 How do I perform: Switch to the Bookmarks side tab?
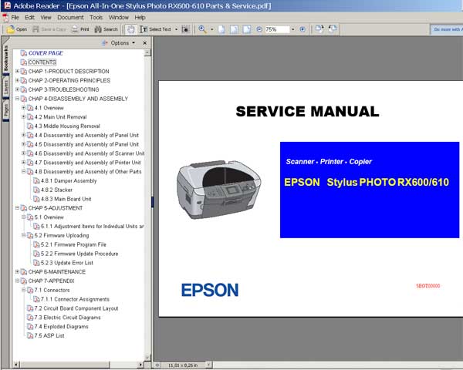[x=5, y=59]
